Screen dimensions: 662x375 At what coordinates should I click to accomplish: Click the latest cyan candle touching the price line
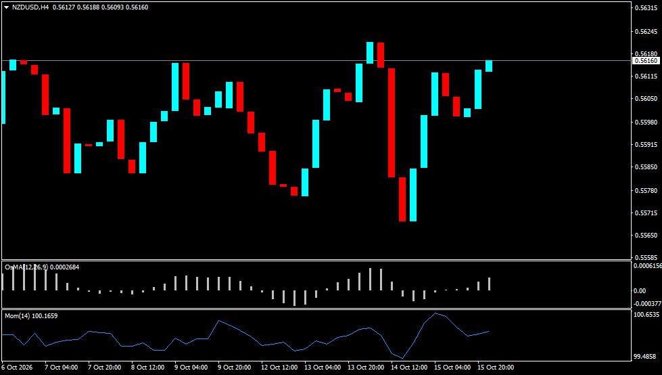point(489,66)
